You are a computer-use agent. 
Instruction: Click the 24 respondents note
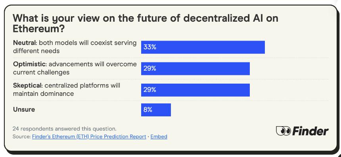64,129
